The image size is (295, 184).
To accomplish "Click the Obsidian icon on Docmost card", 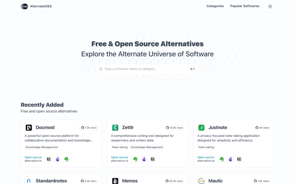I will [x=58, y=159].
